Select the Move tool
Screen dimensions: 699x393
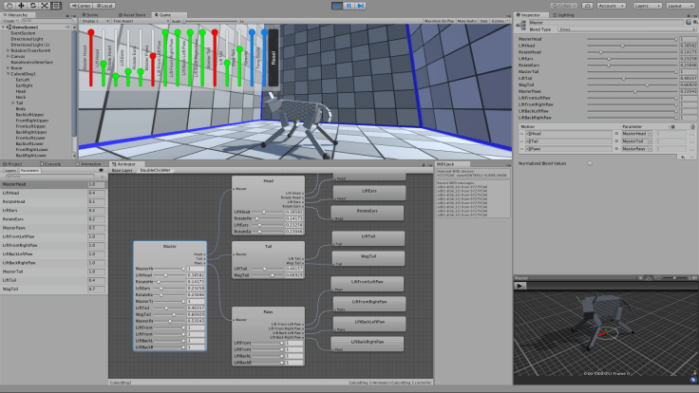point(20,5)
